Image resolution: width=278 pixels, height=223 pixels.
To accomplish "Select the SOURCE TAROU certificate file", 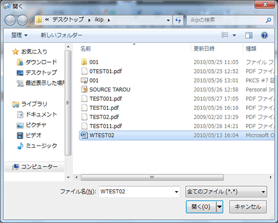I will [x=106, y=90].
